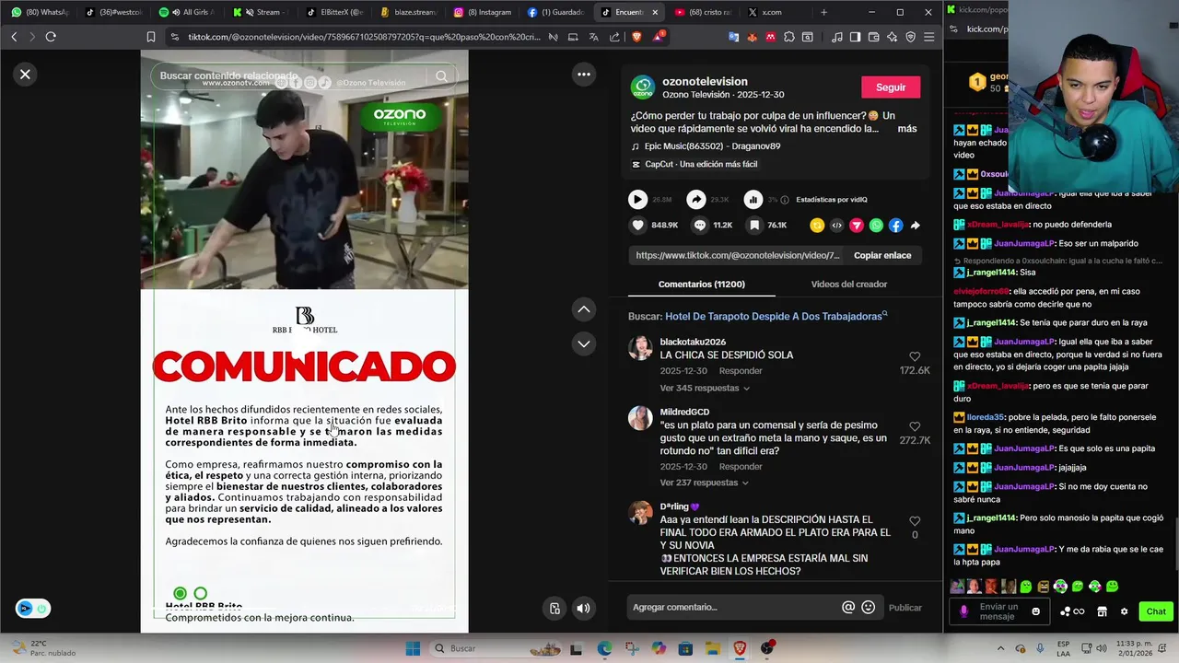
Task: Open Windows Start menu on taskbar
Action: click(x=412, y=648)
